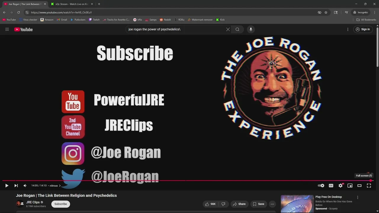Screen dimensions: 379x213
Task: Expand the All Bookmarks folder
Action: pyautogui.click(x=366, y=20)
